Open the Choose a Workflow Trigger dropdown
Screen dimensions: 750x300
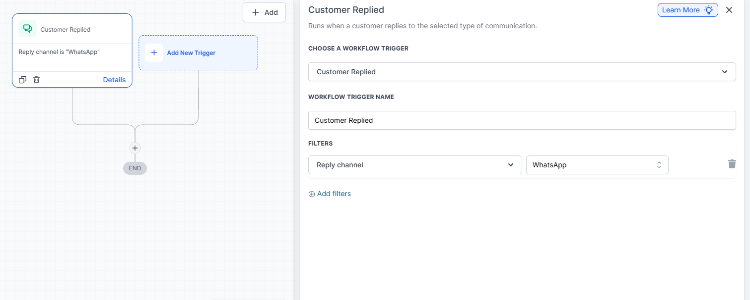click(x=521, y=72)
